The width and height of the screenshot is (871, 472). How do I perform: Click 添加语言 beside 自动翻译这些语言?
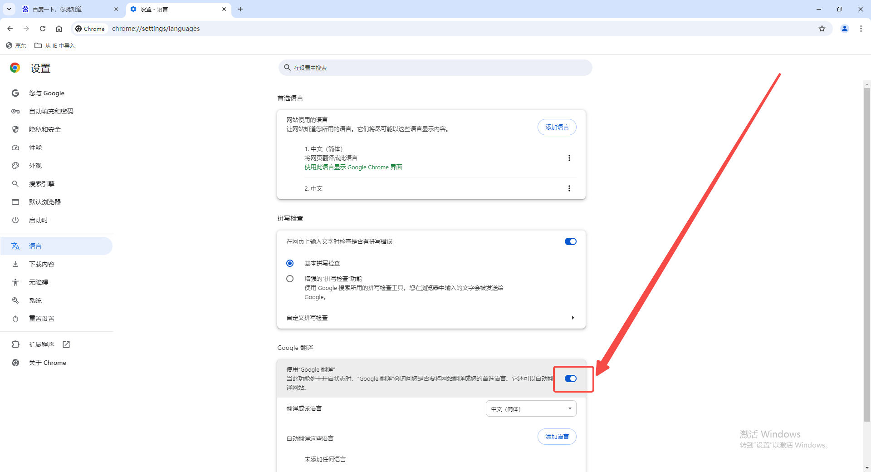[x=557, y=437]
